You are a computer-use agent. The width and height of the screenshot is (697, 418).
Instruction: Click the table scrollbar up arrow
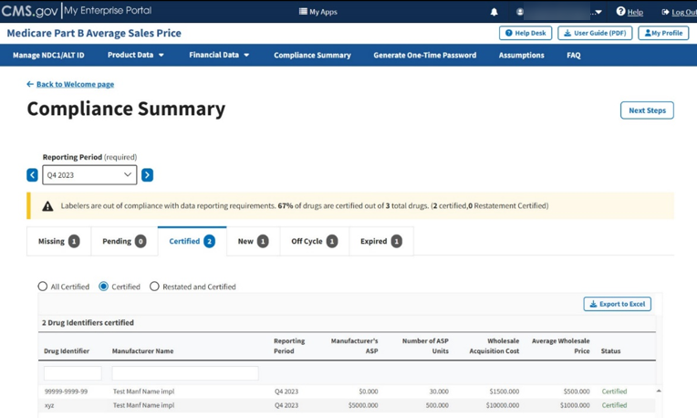659,391
